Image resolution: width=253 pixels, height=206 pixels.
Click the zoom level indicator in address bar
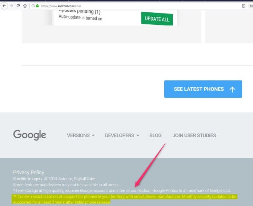pyautogui.click(x=251, y=6)
